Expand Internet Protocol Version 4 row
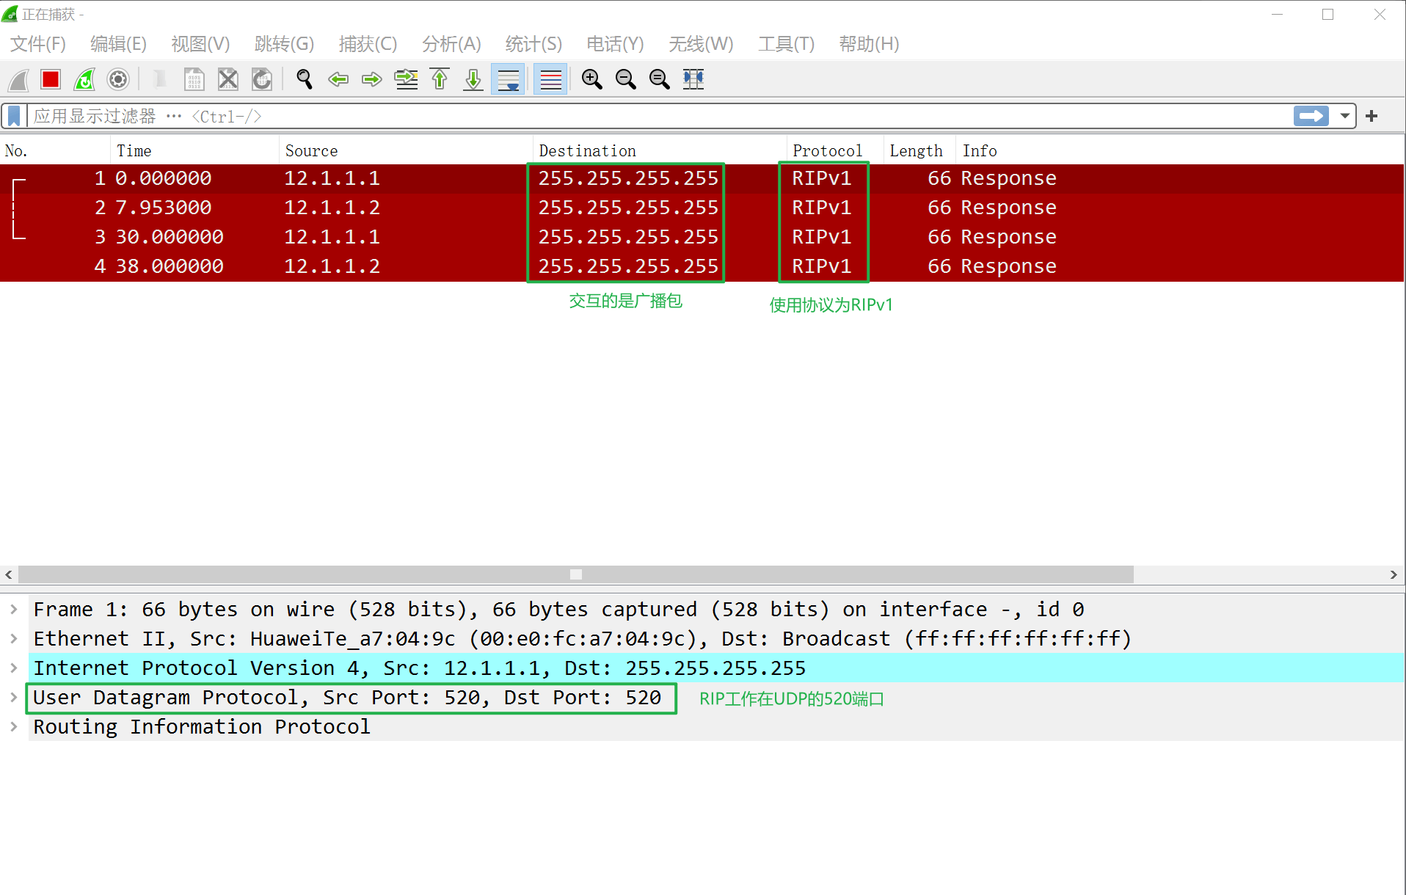This screenshot has width=1406, height=895. coord(13,668)
